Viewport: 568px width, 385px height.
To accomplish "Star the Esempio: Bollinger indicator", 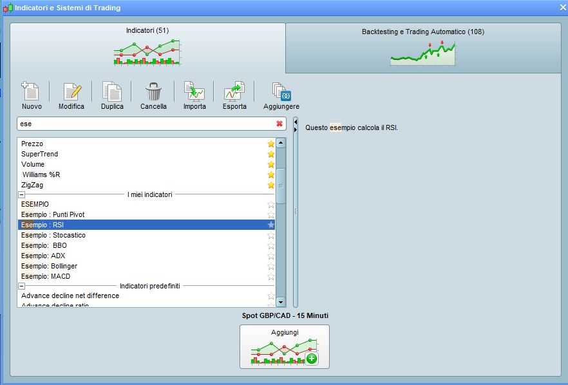I will click(271, 266).
